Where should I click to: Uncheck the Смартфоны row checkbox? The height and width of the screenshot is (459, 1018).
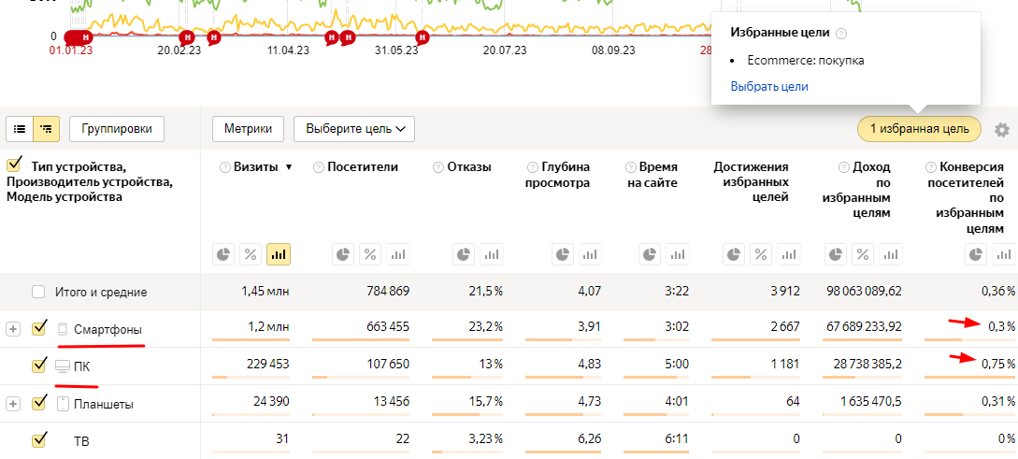coord(39,328)
